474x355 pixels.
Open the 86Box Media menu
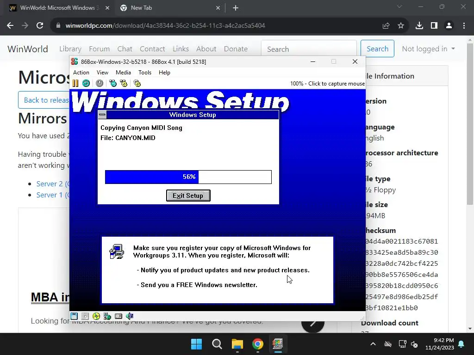123,73
